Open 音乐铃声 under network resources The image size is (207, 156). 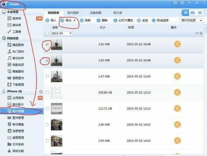18,58
